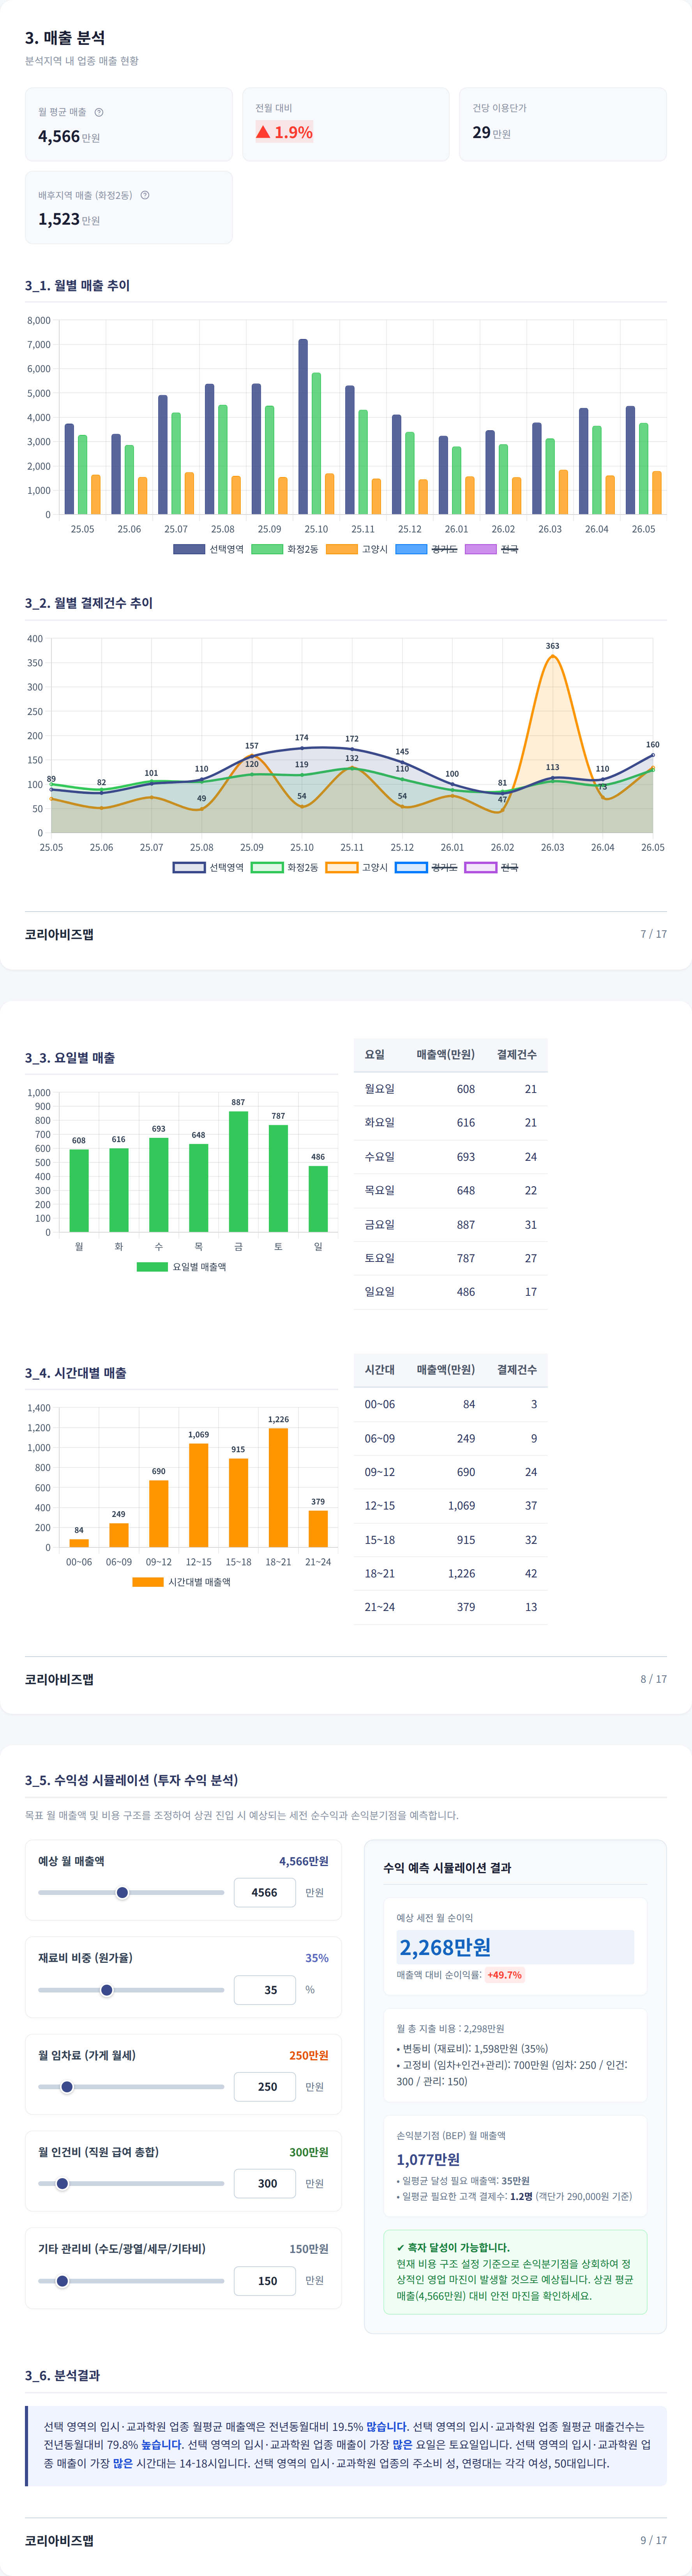Select the 월요일 row in weekday table
Image resolution: width=692 pixels, height=2576 pixels.
450,1089
